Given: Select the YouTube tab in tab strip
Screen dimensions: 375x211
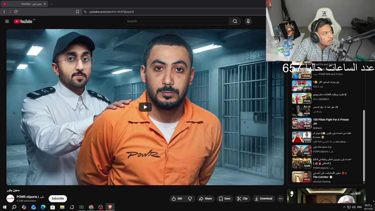Looking at the screenshot, I should (24, 4).
